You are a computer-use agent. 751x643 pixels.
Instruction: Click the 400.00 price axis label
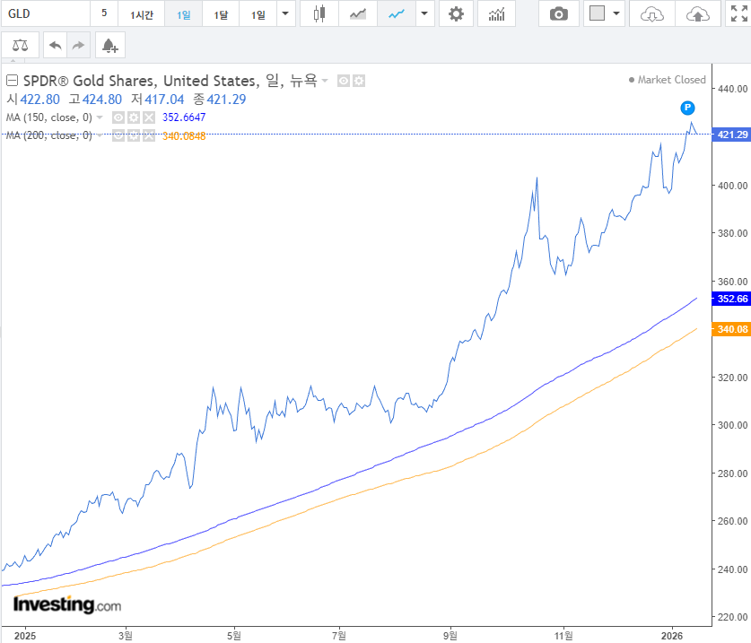[732, 186]
